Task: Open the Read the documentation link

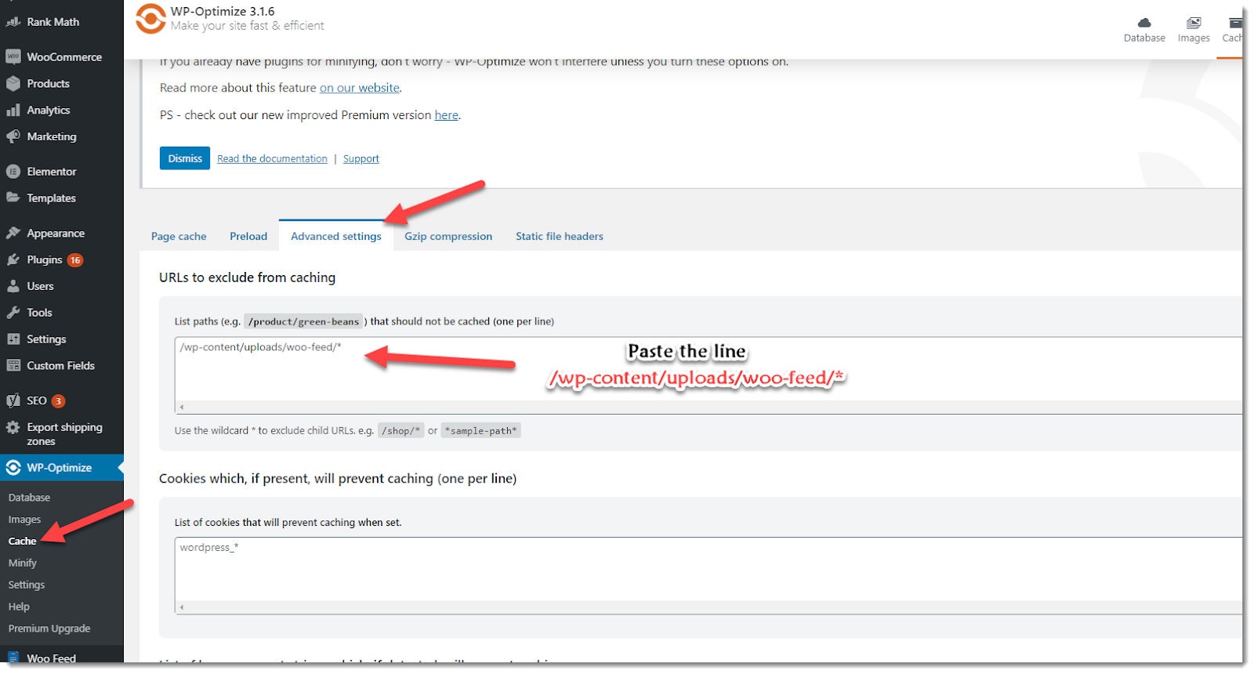Action: point(272,158)
